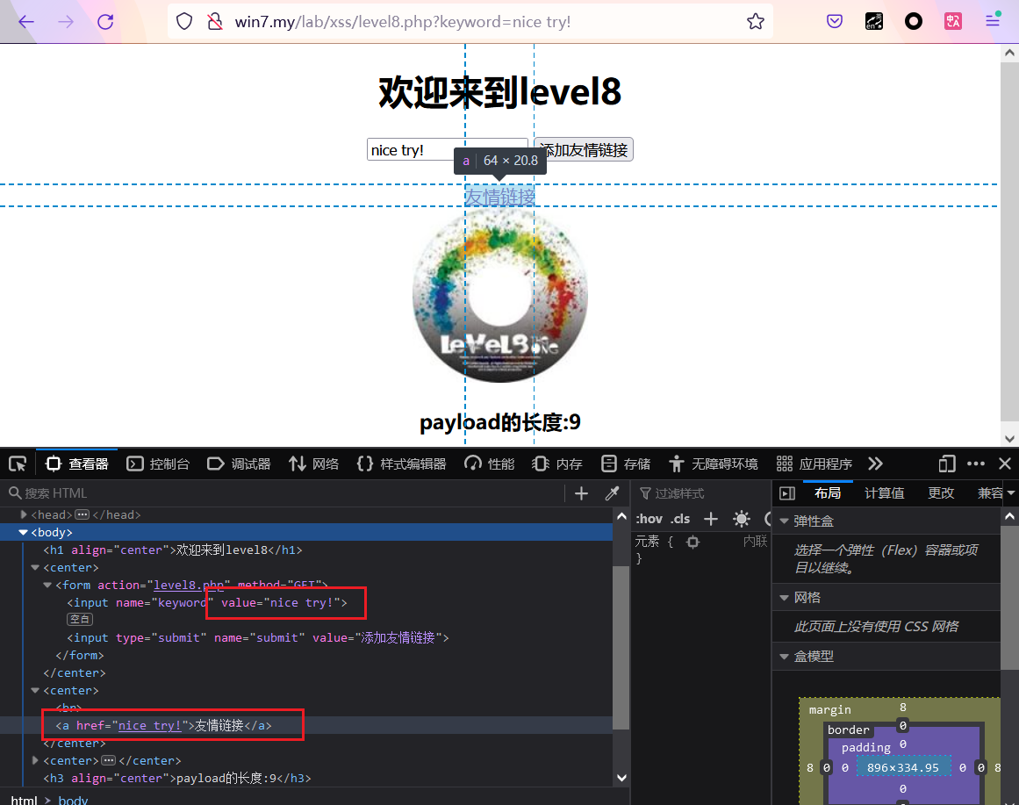
Task: Open the 计算值 tab
Action: (x=884, y=492)
